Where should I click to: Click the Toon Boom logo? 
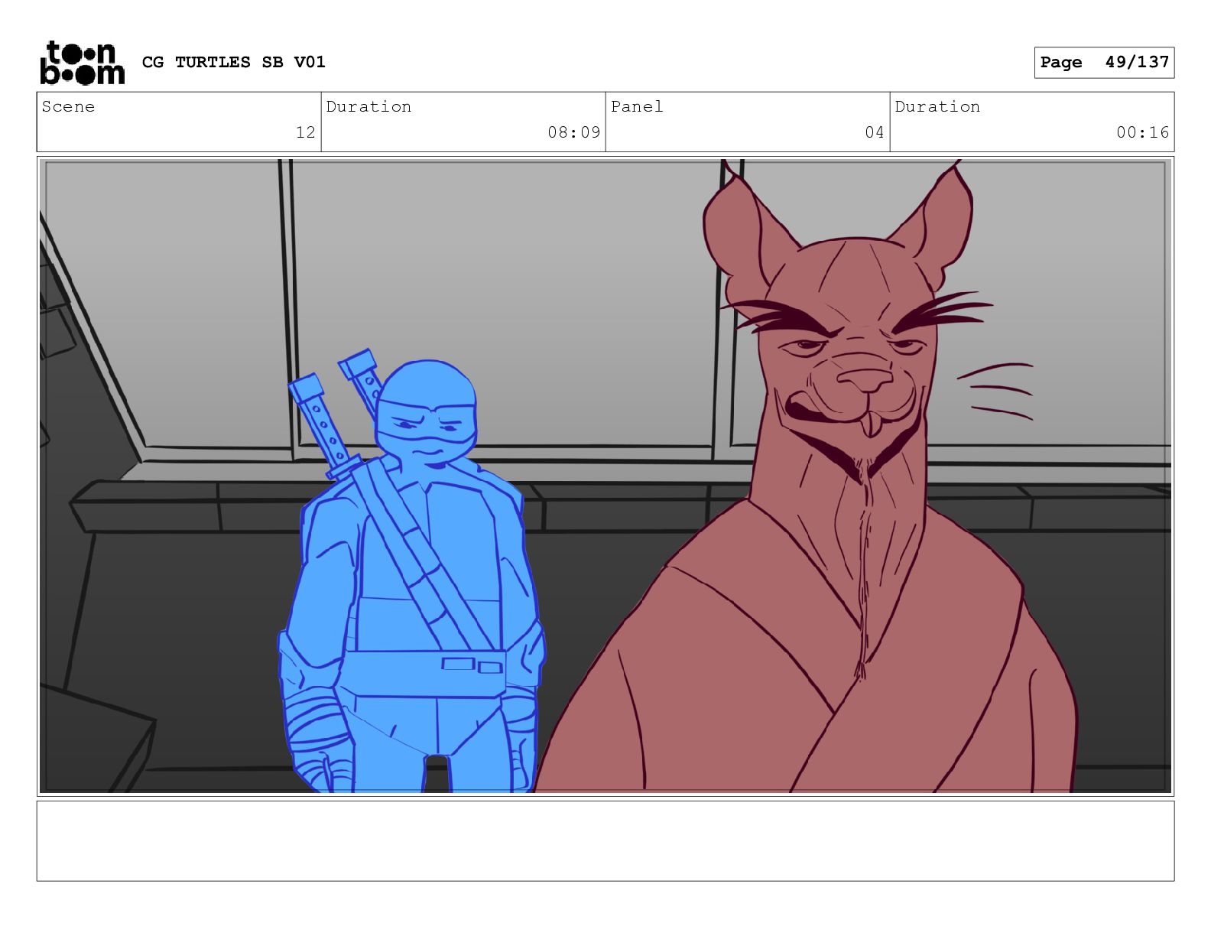tap(82, 63)
